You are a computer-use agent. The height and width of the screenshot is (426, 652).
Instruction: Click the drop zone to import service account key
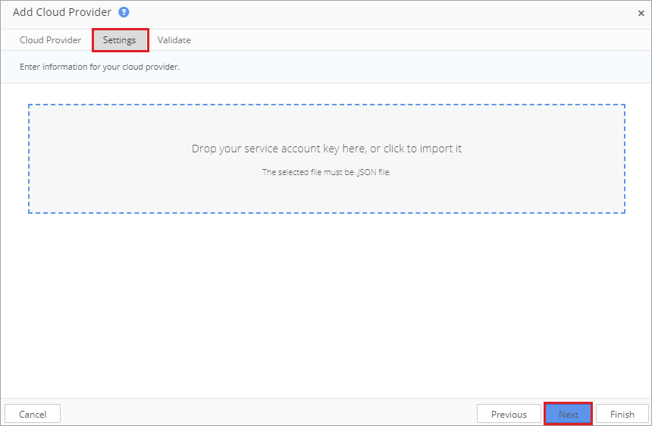pyautogui.click(x=327, y=158)
